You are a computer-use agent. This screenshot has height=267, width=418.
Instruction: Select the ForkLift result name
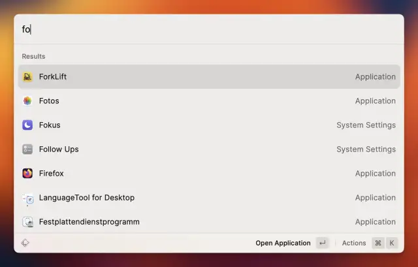tap(53, 77)
